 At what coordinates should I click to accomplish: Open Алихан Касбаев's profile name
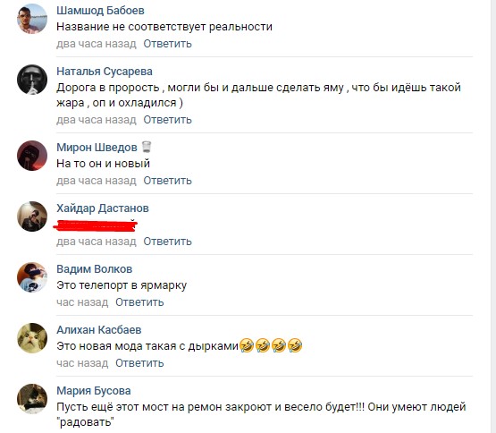pyautogui.click(x=99, y=330)
